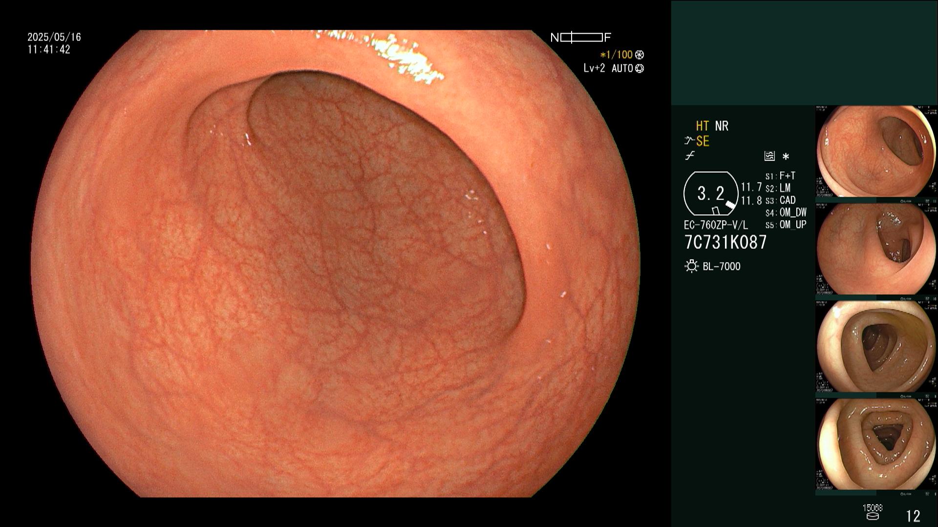Click the 2025/05/16 date stamp

[x=54, y=37]
